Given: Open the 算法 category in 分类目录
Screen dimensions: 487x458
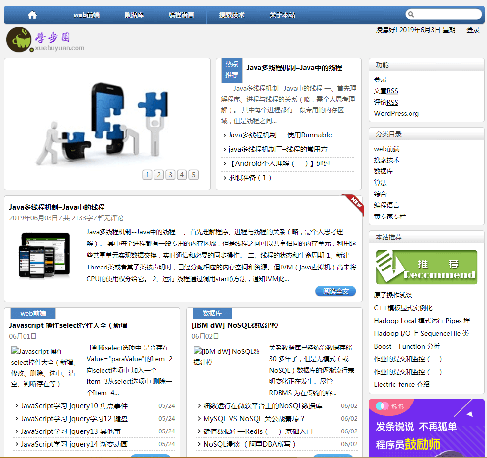Looking at the screenshot, I should click(380, 183).
